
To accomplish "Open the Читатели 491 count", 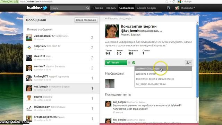I will [133, 52].
